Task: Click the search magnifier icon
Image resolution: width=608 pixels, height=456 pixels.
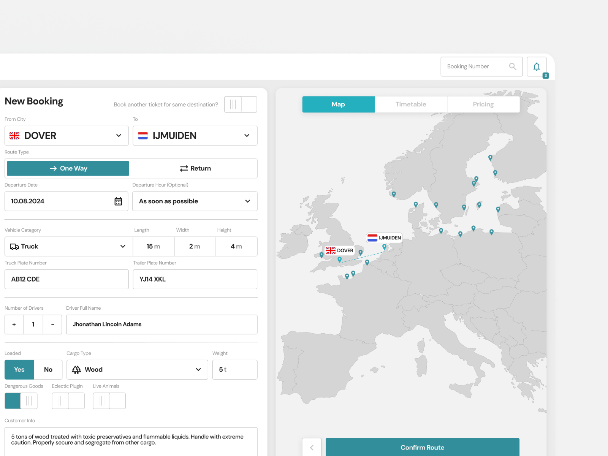Action: (513, 66)
